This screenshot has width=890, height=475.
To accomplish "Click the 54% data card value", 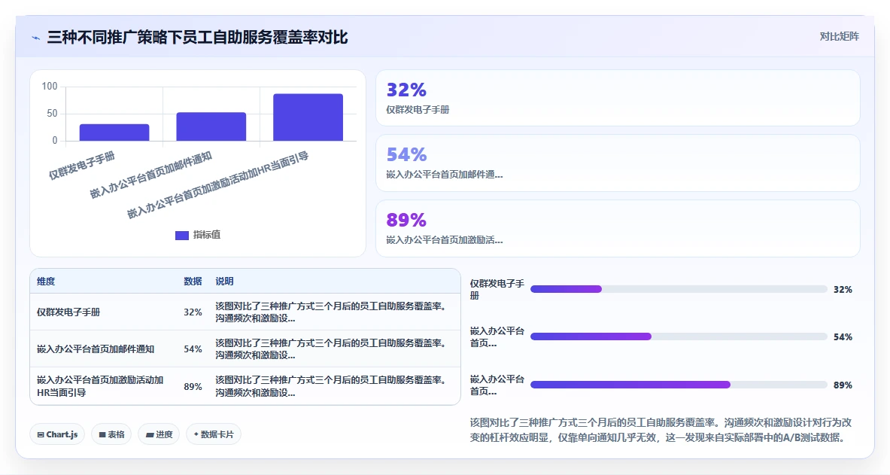I will [x=406, y=154].
